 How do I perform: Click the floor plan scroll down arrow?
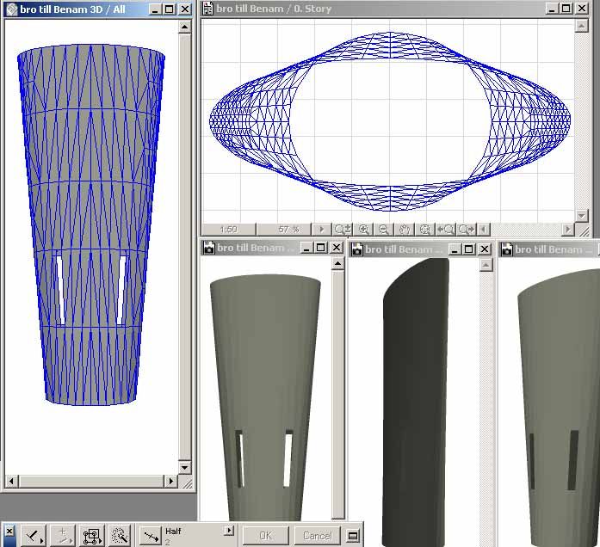pos(581,216)
